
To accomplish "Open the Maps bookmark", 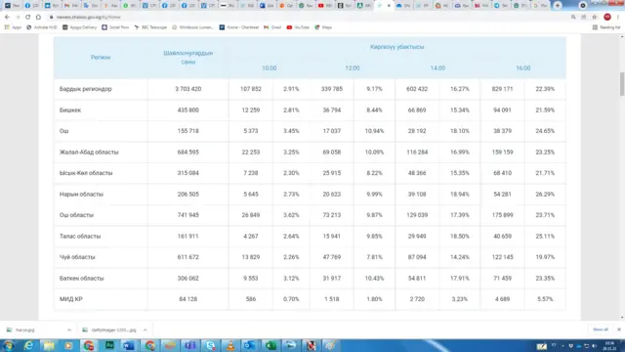I will pos(323,27).
